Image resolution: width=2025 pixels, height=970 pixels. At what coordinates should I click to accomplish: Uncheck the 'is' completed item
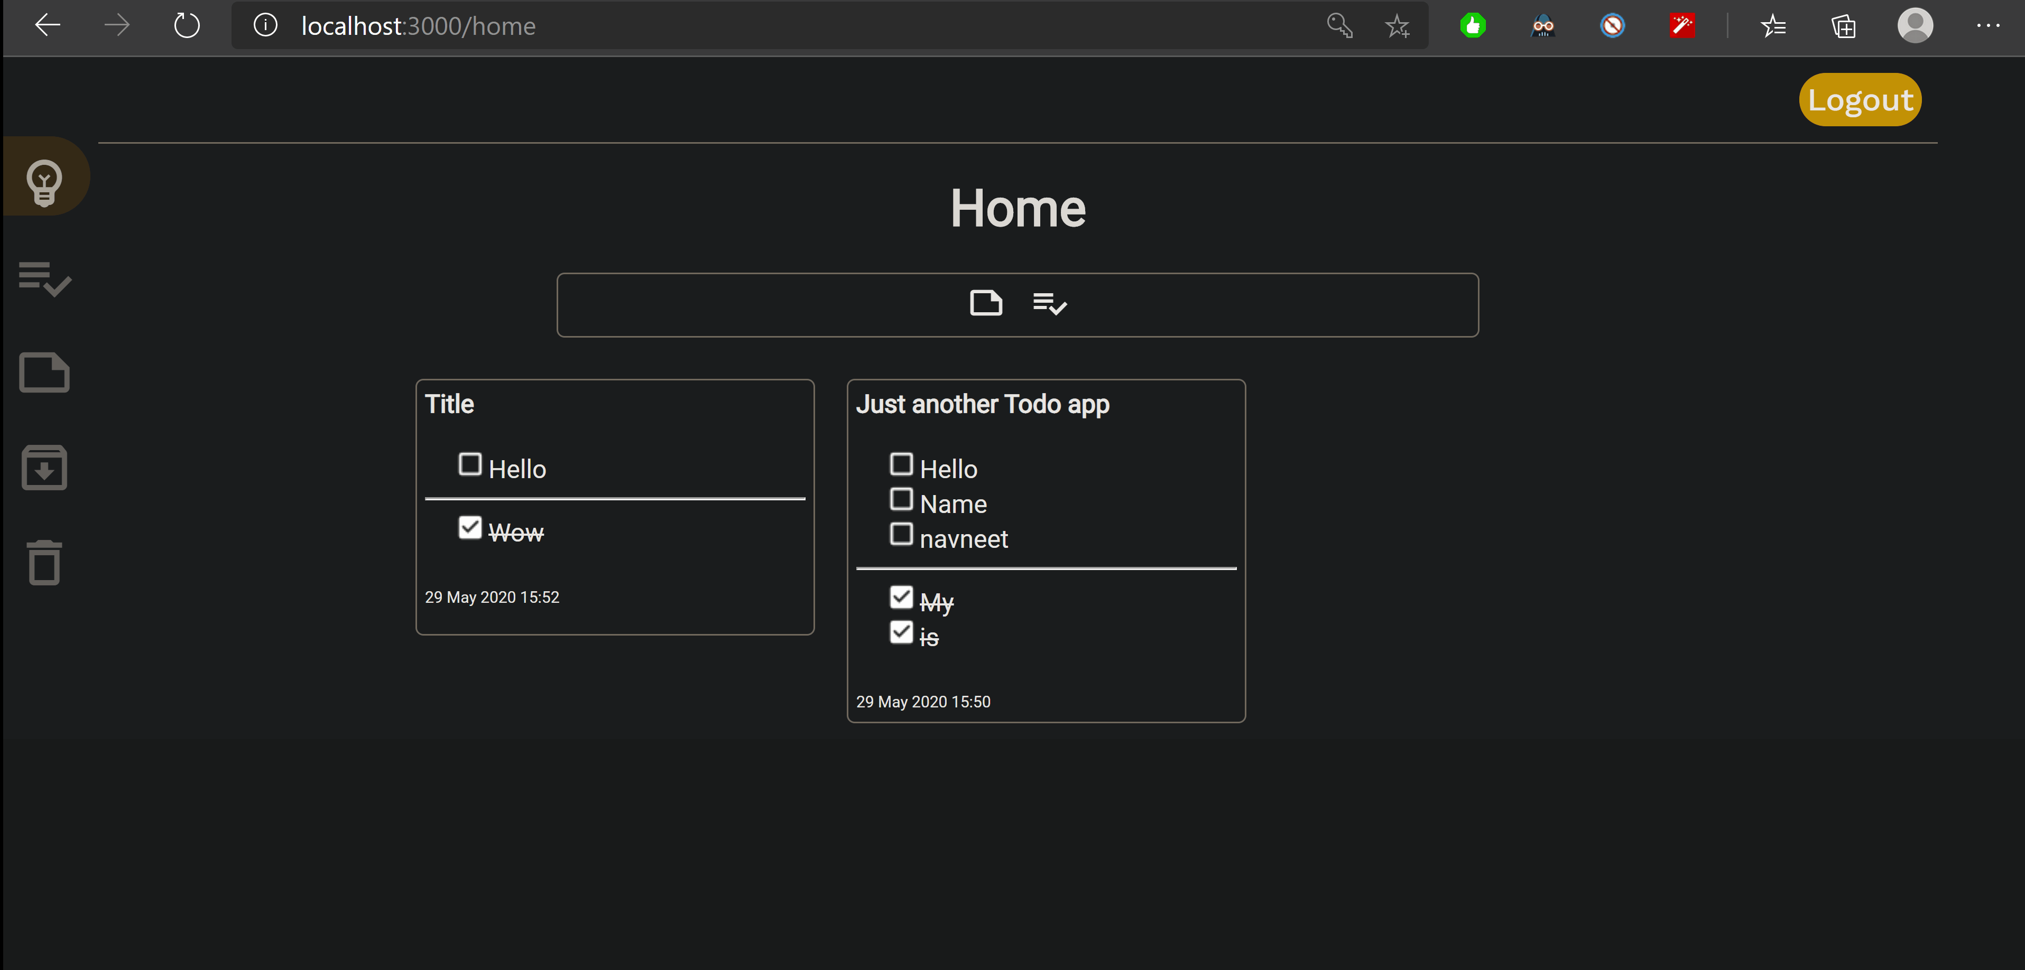901,632
